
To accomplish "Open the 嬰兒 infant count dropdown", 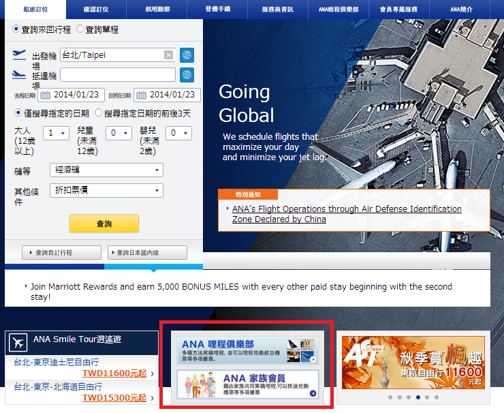I will [x=178, y=133].
